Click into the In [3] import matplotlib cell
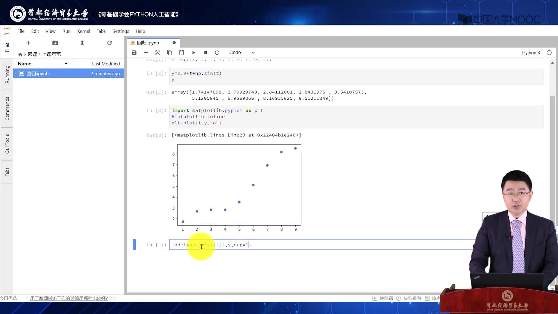Image resolution: width=558 pixels, height=314 pixels. (357, 117)
